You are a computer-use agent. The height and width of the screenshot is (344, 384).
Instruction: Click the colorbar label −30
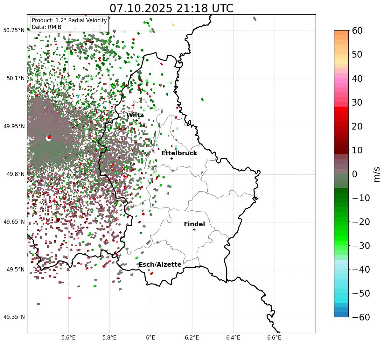pos(361,245)
